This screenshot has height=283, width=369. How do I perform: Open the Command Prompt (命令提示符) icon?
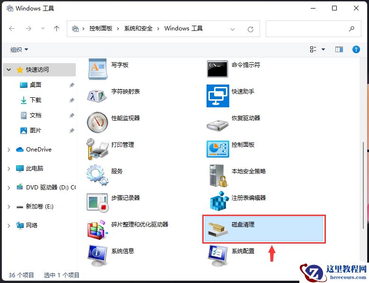click(x=217, y=69)
